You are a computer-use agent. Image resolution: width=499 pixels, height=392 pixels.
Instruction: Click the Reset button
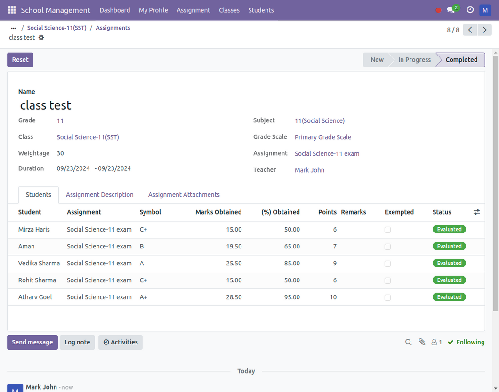[x=20, y=60]
